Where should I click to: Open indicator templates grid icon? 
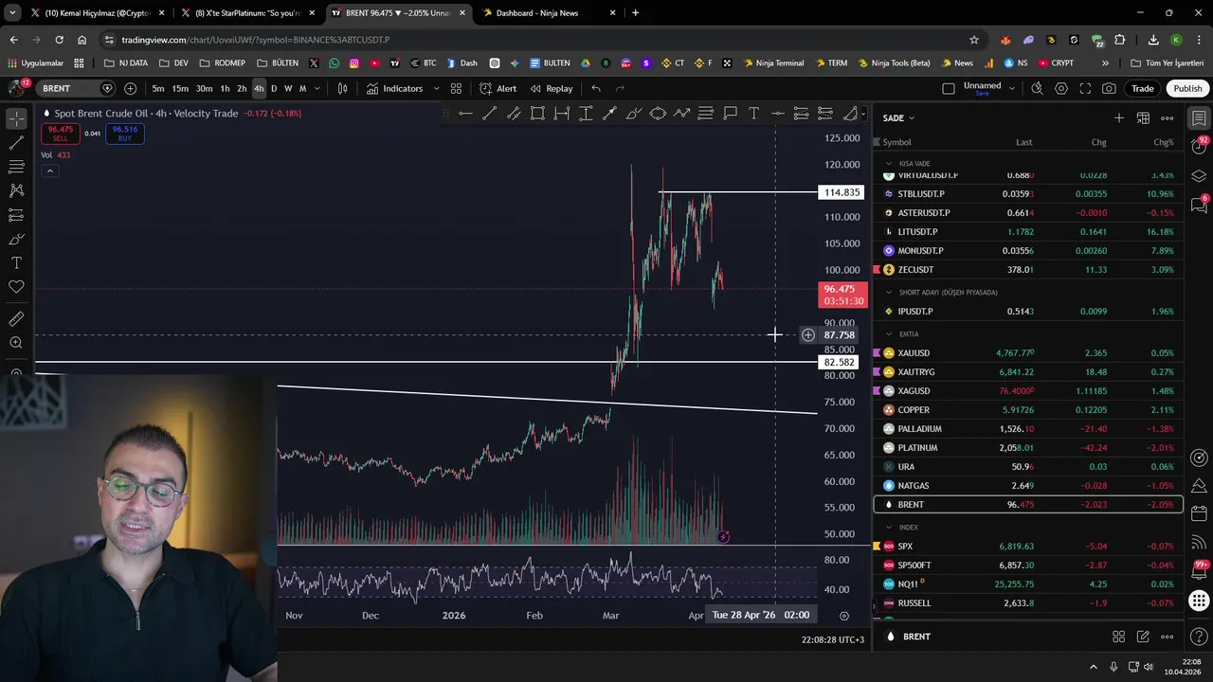(456, 88)
